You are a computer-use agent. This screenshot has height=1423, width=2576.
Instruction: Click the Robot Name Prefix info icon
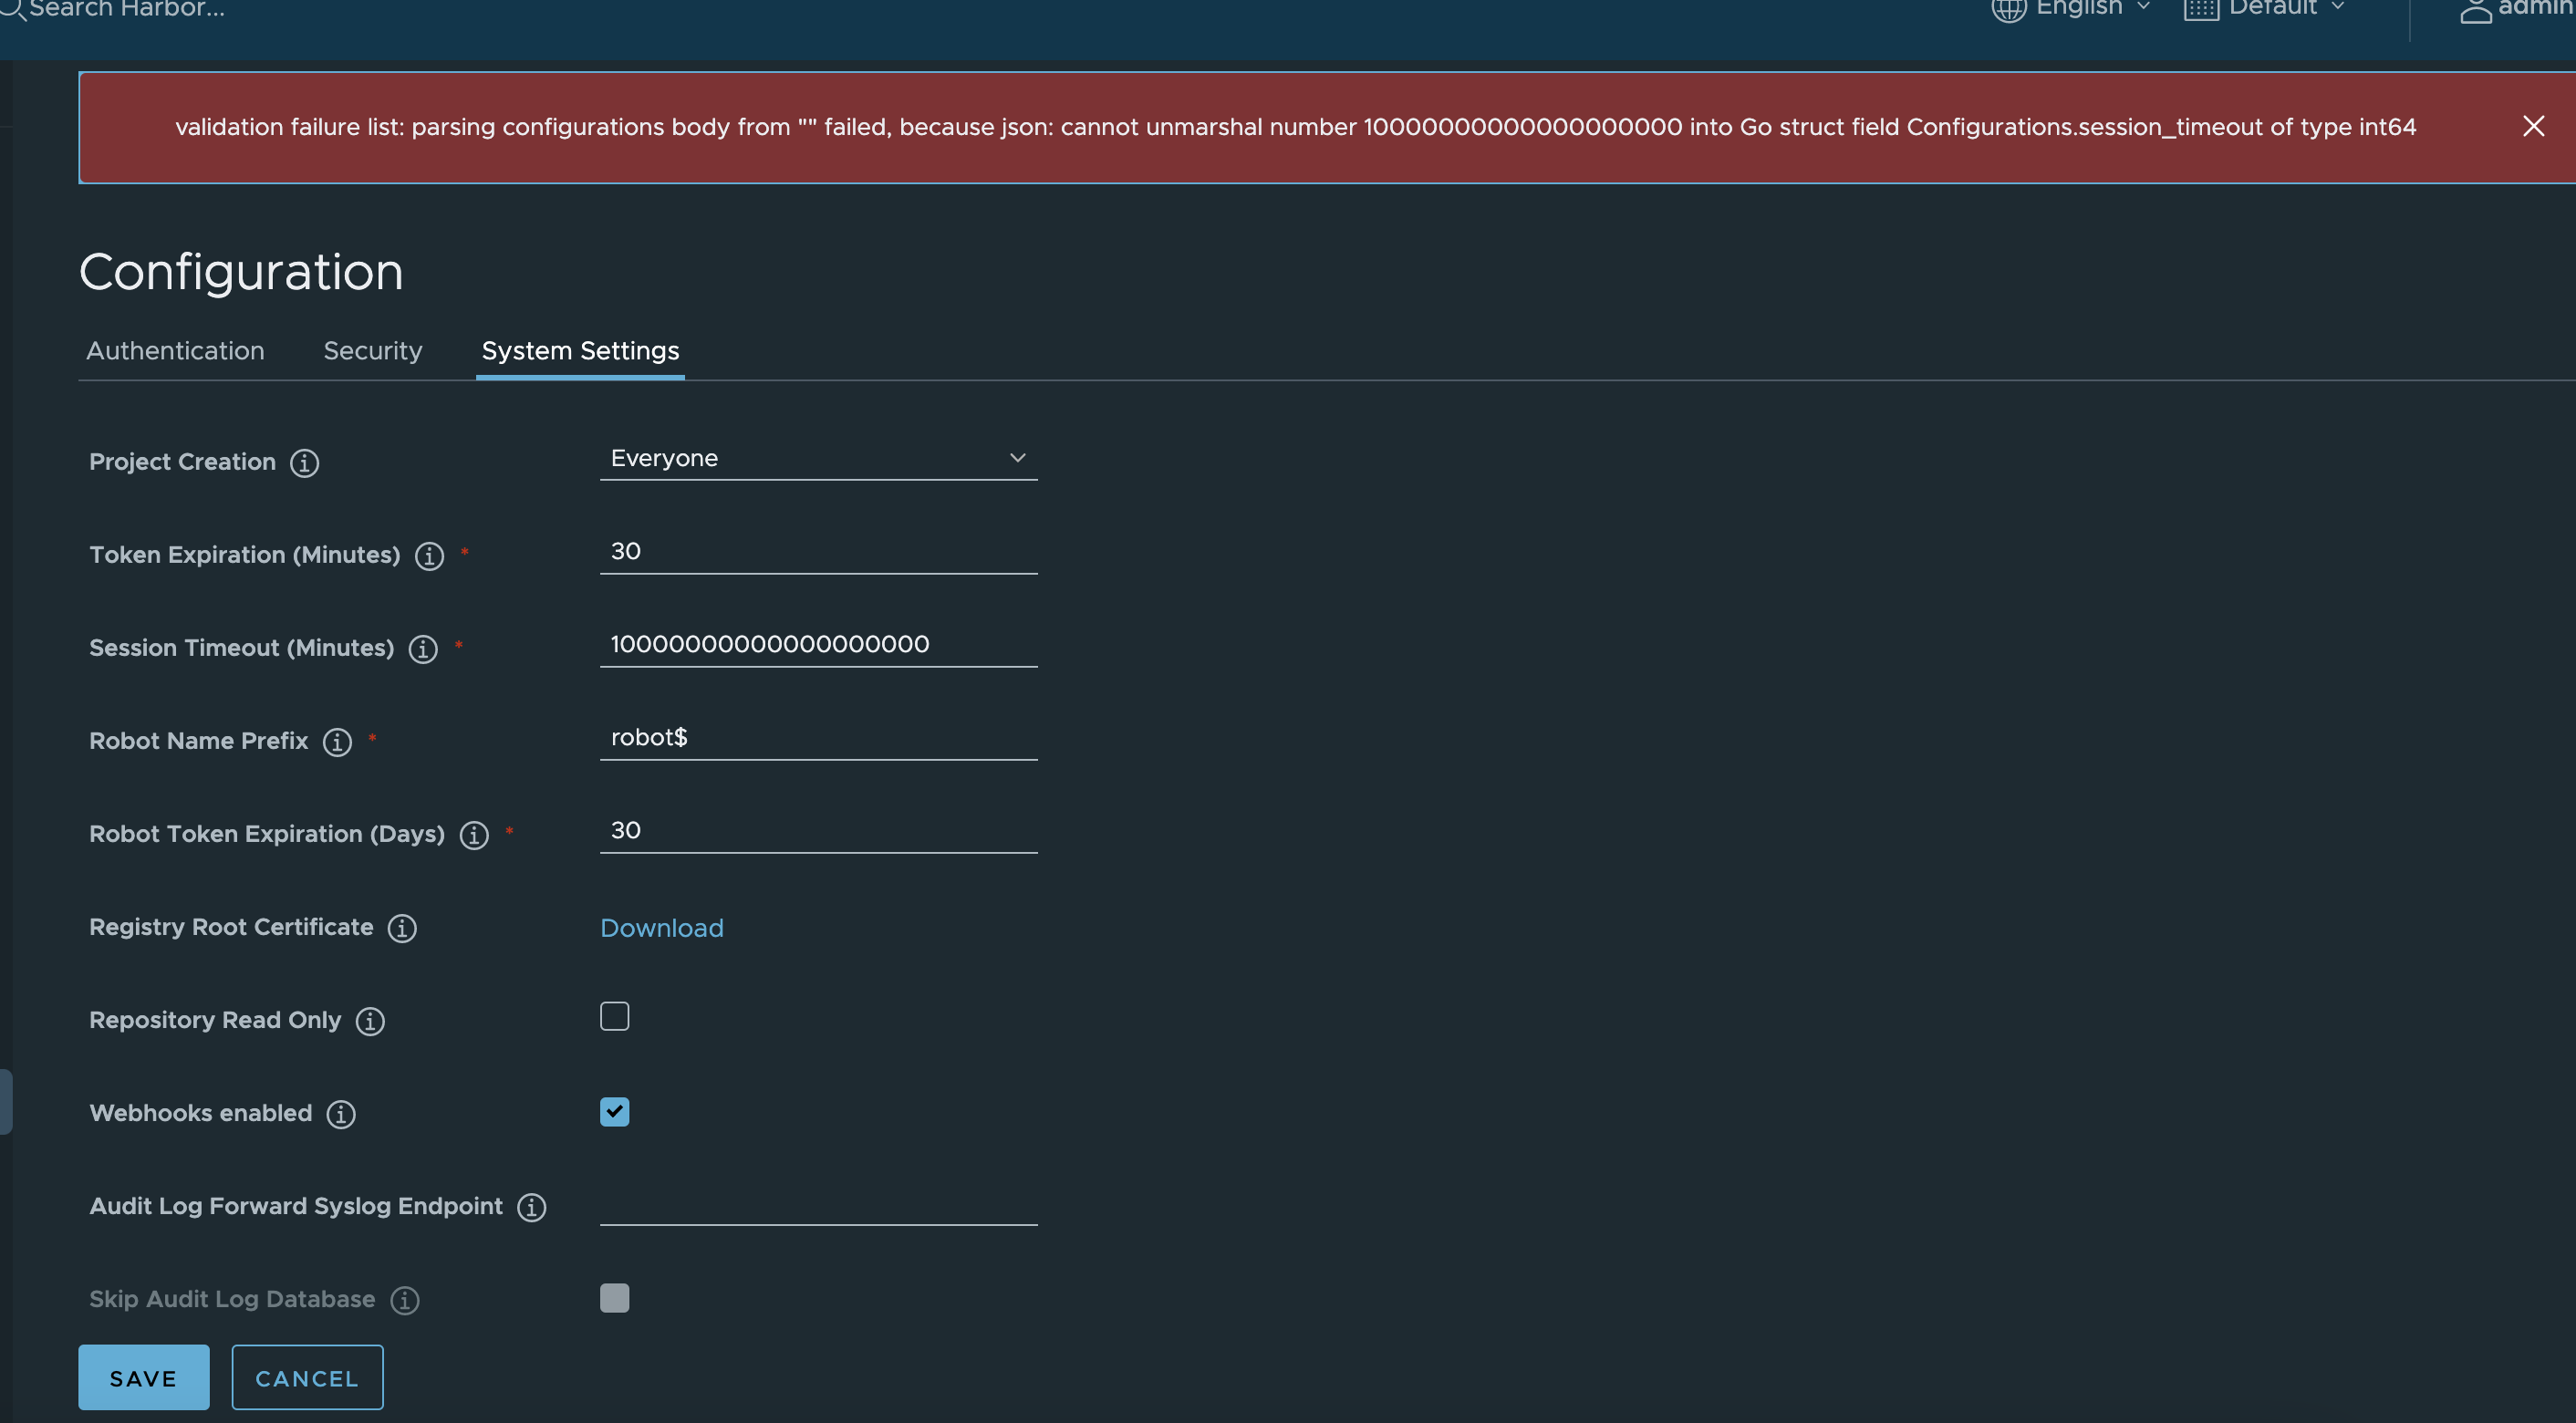337,743
